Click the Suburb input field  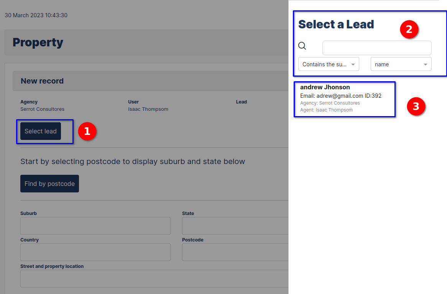[x=95, y=226]
